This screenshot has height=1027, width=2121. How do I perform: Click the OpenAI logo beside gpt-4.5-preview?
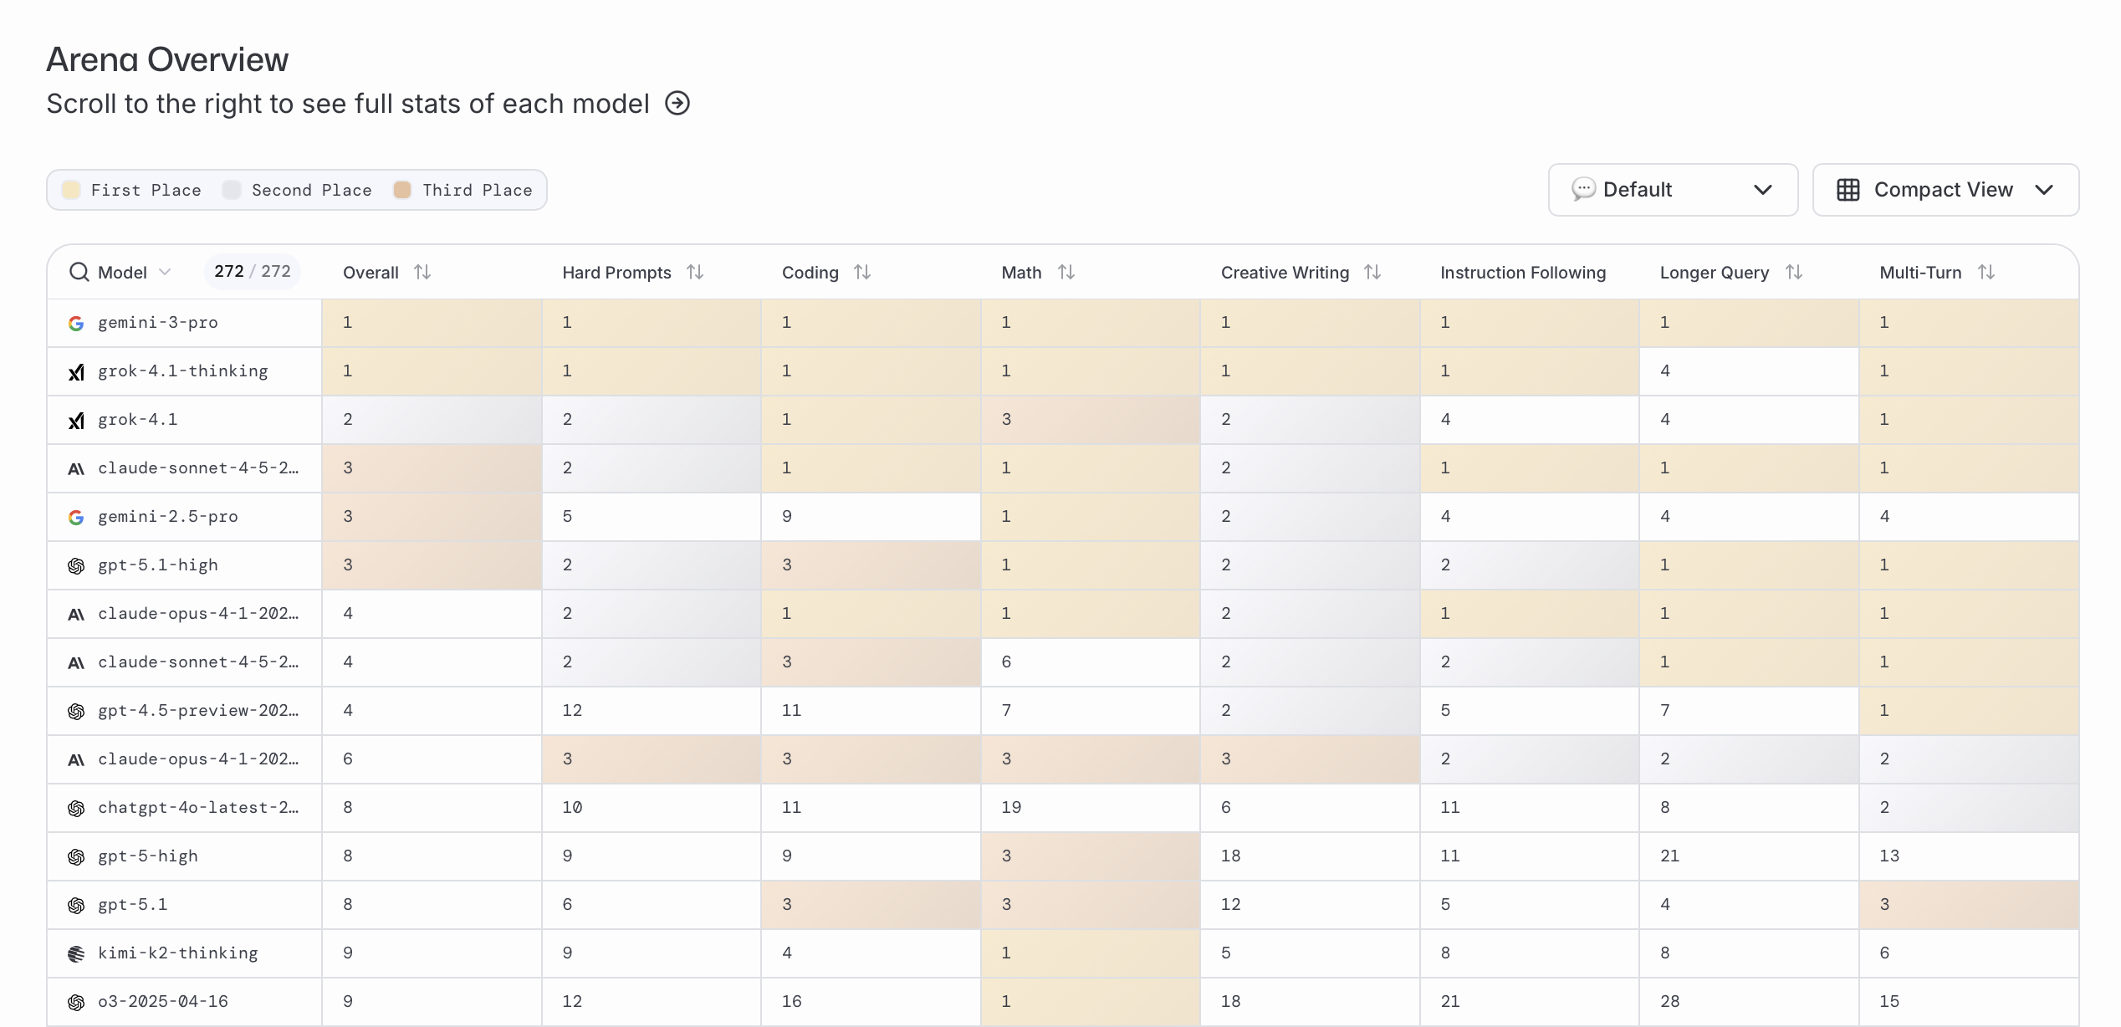tap(76, 711)
